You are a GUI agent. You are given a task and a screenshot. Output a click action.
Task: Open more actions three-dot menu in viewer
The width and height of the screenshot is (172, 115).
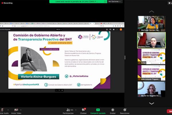click(x=117, y=30)
